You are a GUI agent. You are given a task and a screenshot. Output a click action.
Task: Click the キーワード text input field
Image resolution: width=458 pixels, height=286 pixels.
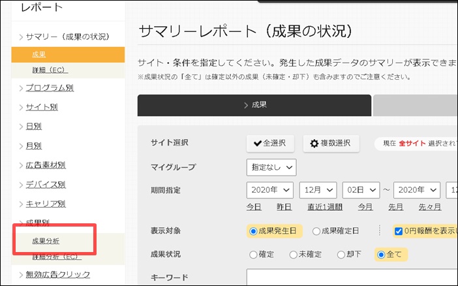tap(352, 278)
